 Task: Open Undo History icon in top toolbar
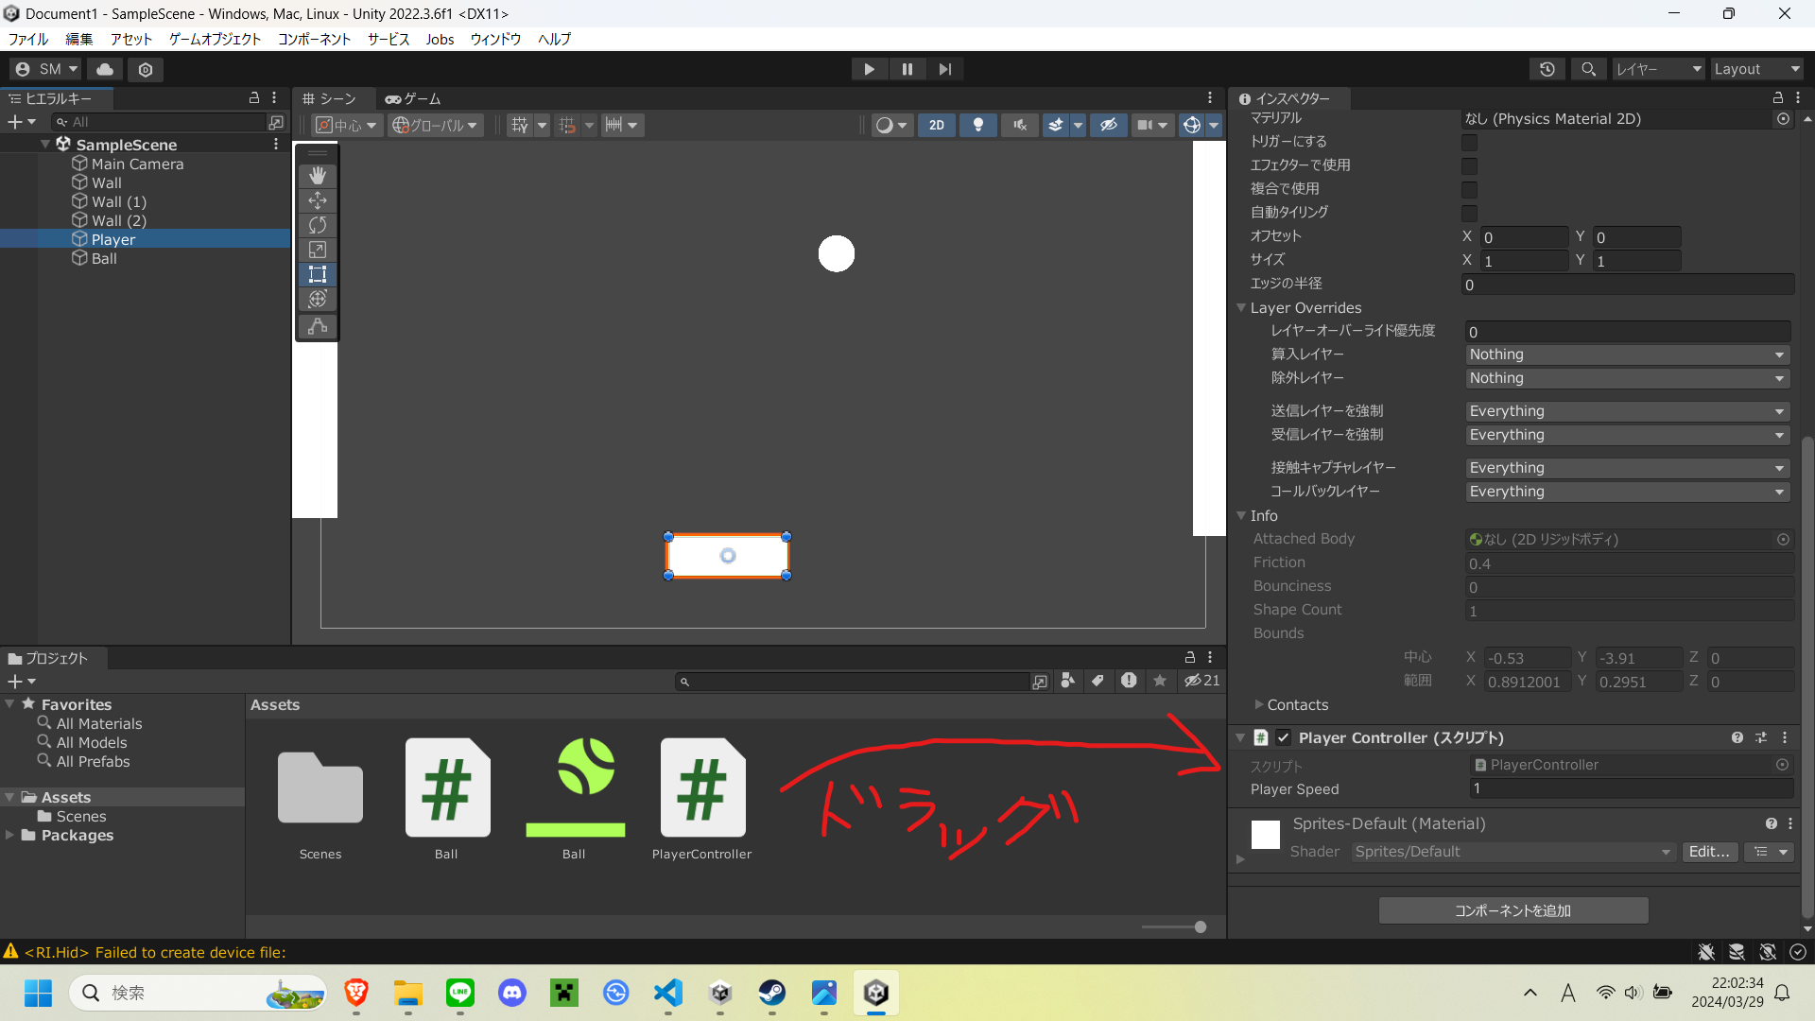pos(1547,69)
